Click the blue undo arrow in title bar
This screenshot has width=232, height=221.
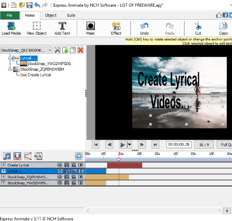[x=37, y=5]
